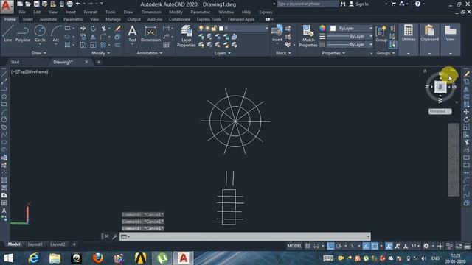Click the Erase tool icon

(118, 28)
